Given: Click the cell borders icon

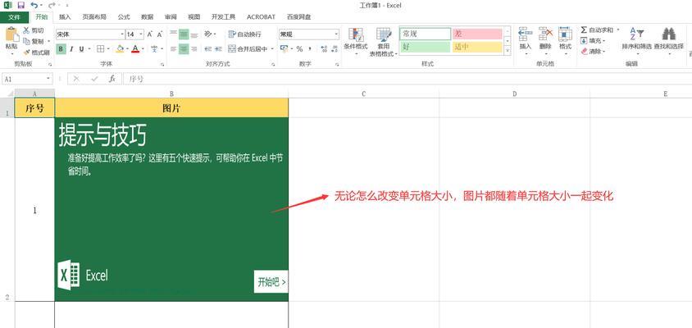Looking at the screenshot, I should point(101,48).
